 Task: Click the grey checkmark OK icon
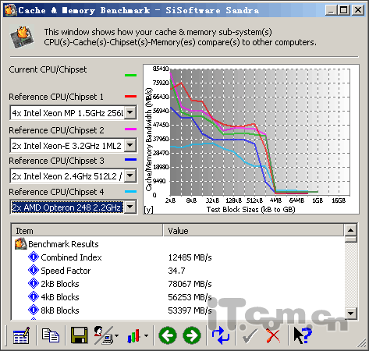pyautogui.click(x=250, y=335)
